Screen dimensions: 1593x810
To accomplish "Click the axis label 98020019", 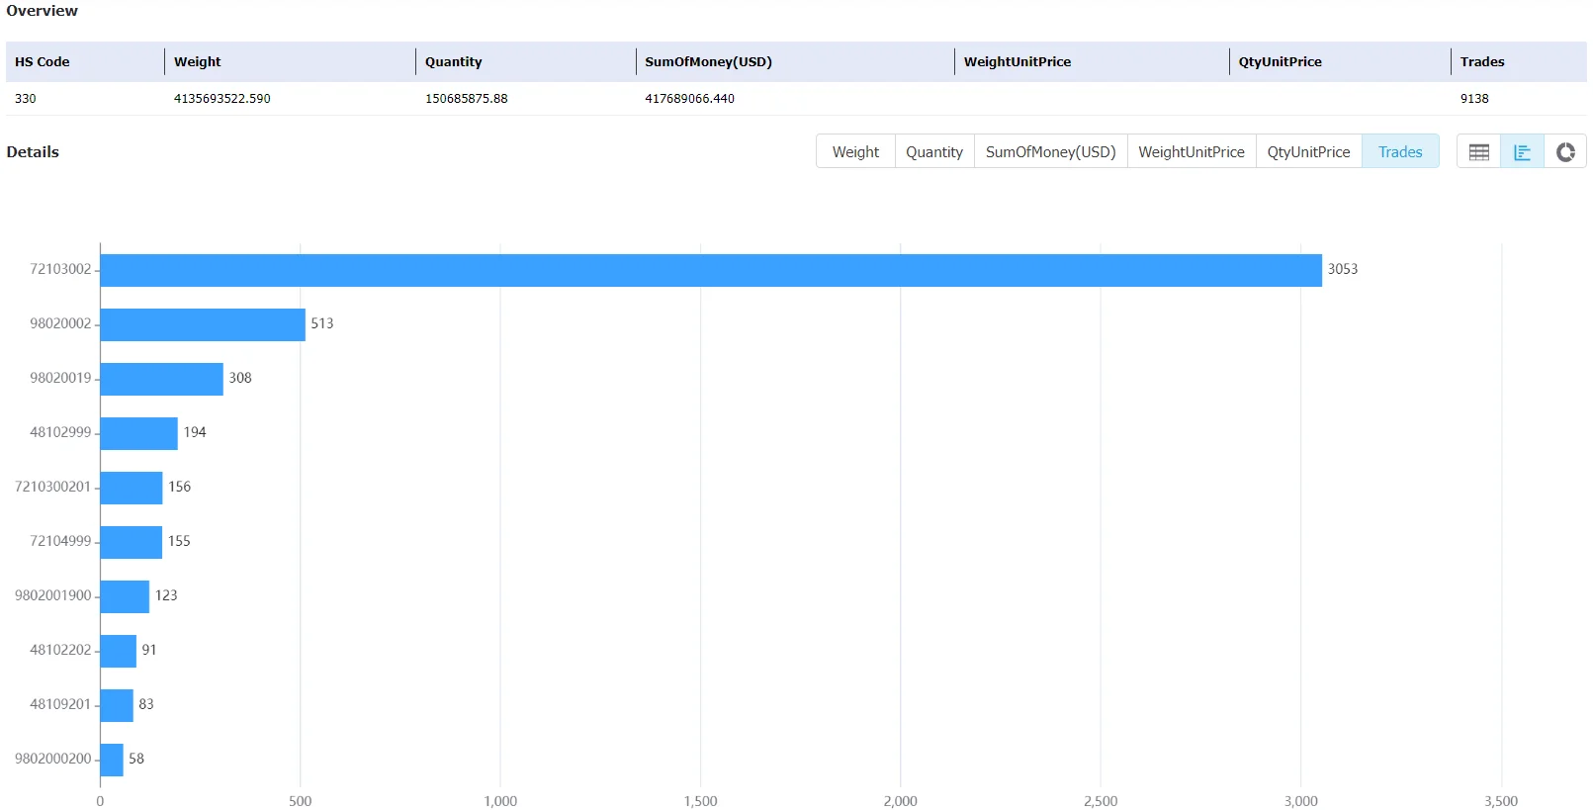I will 60,378.
